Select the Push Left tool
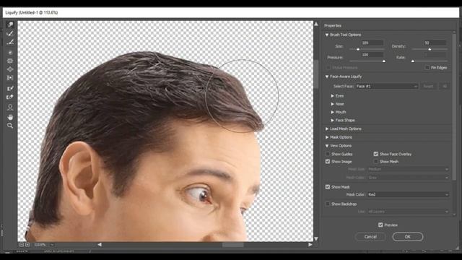The image size is (462, 260). 10,78
